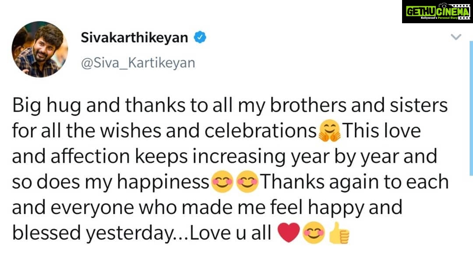Image resolution: width=473 pixels, height=266 pixels.
Task: Click the blue scrollbar on right edge
Action: pyautogui.click(x=471, y=108)
